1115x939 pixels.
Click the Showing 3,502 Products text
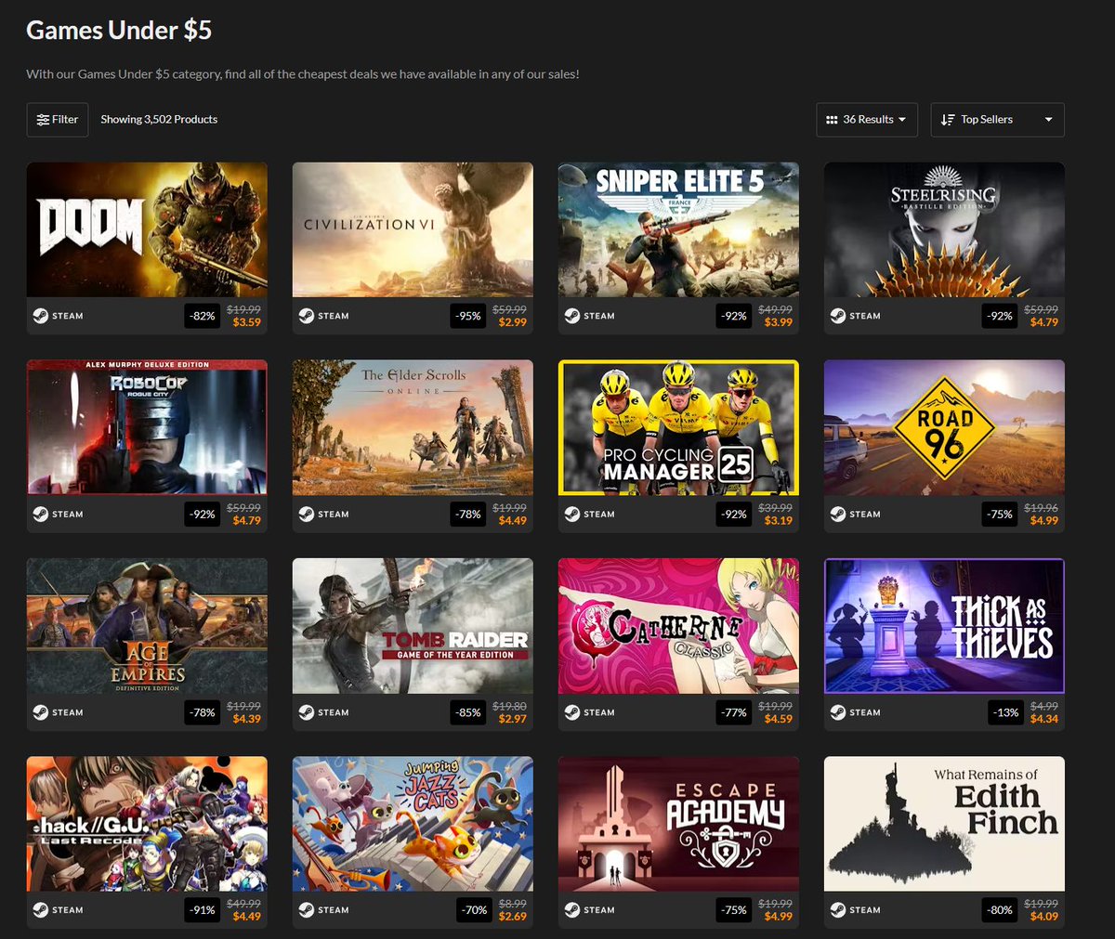click(159, 120)
